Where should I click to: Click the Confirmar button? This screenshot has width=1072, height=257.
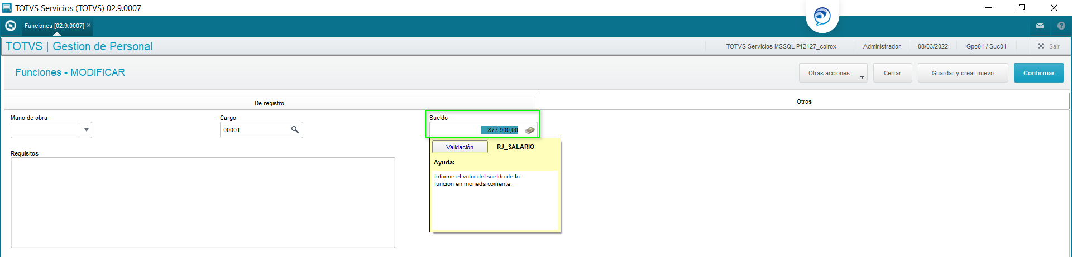(1038, 73)
